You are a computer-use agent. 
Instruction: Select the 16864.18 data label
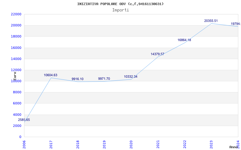point(184,40)
